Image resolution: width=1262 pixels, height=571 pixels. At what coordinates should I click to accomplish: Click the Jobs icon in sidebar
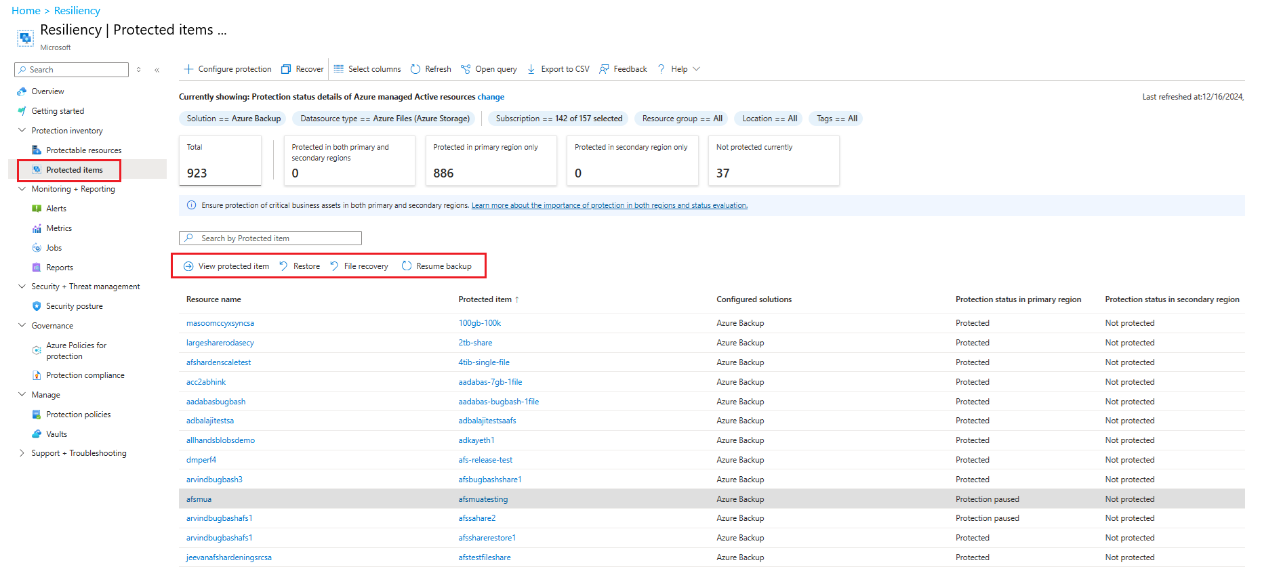(37, 248)
